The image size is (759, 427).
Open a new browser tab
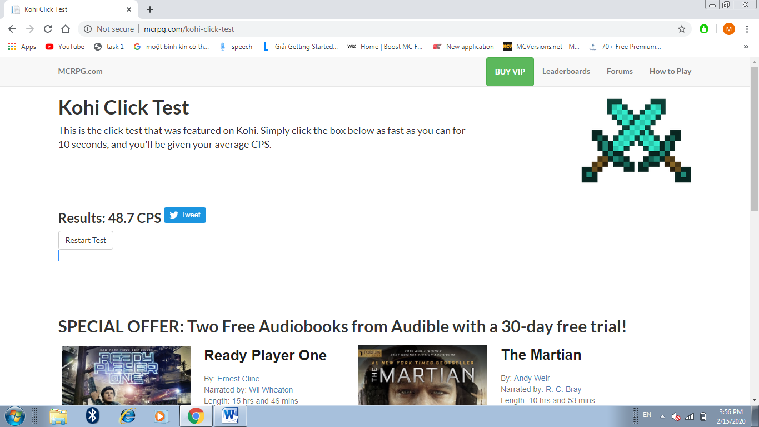point(150,9)
